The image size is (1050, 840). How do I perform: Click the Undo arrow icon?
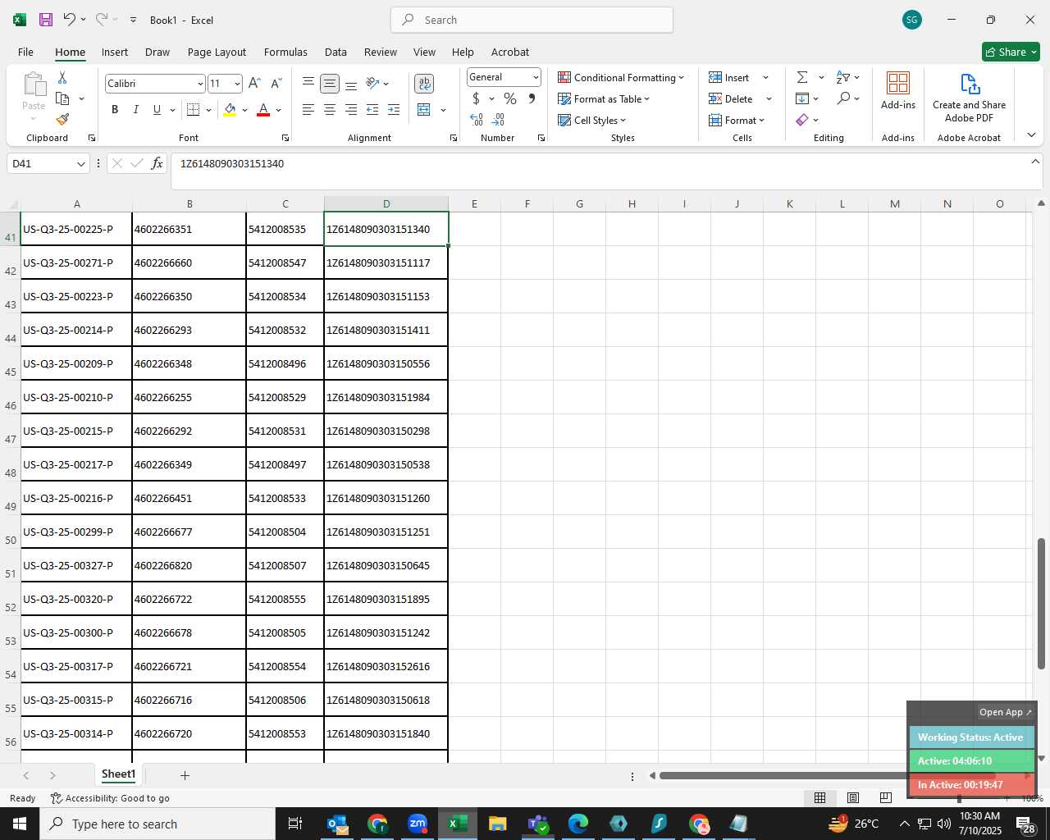pyautogui.click(x=70, y=20)
